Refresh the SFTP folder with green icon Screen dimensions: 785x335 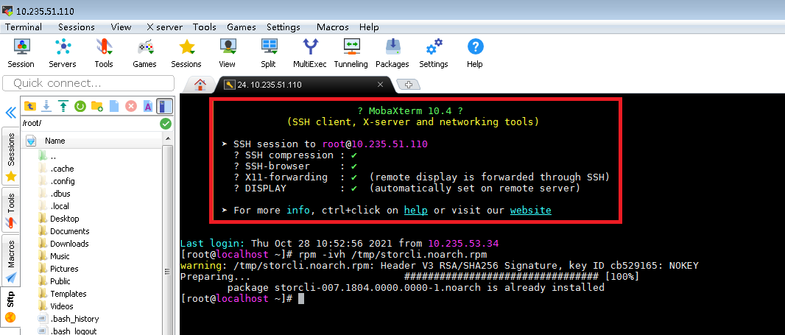80,106
